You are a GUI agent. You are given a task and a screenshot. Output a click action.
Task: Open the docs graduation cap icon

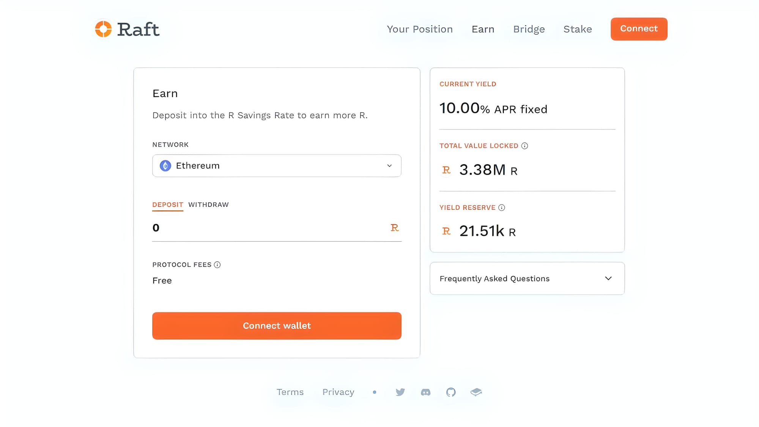476,392
